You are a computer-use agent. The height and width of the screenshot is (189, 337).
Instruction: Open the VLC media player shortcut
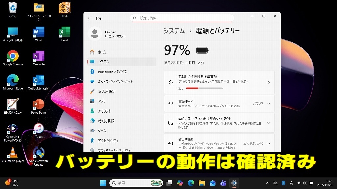[13, 154]
